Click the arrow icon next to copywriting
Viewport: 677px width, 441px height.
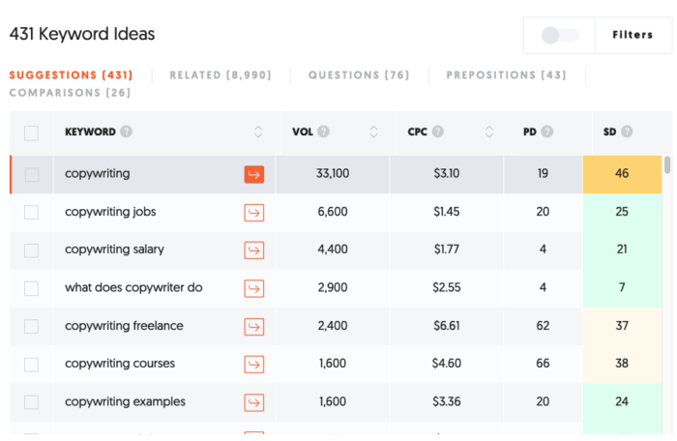(254, 174)
